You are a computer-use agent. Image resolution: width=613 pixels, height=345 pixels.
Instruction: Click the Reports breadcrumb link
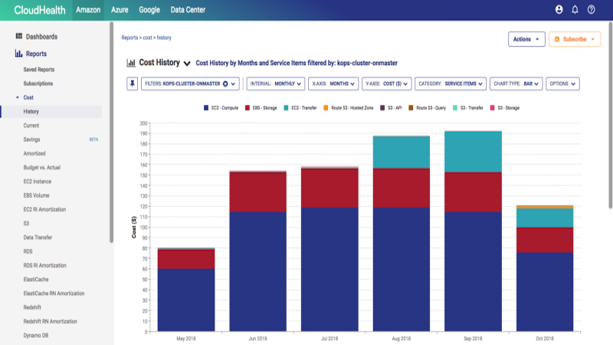point(129,38)
